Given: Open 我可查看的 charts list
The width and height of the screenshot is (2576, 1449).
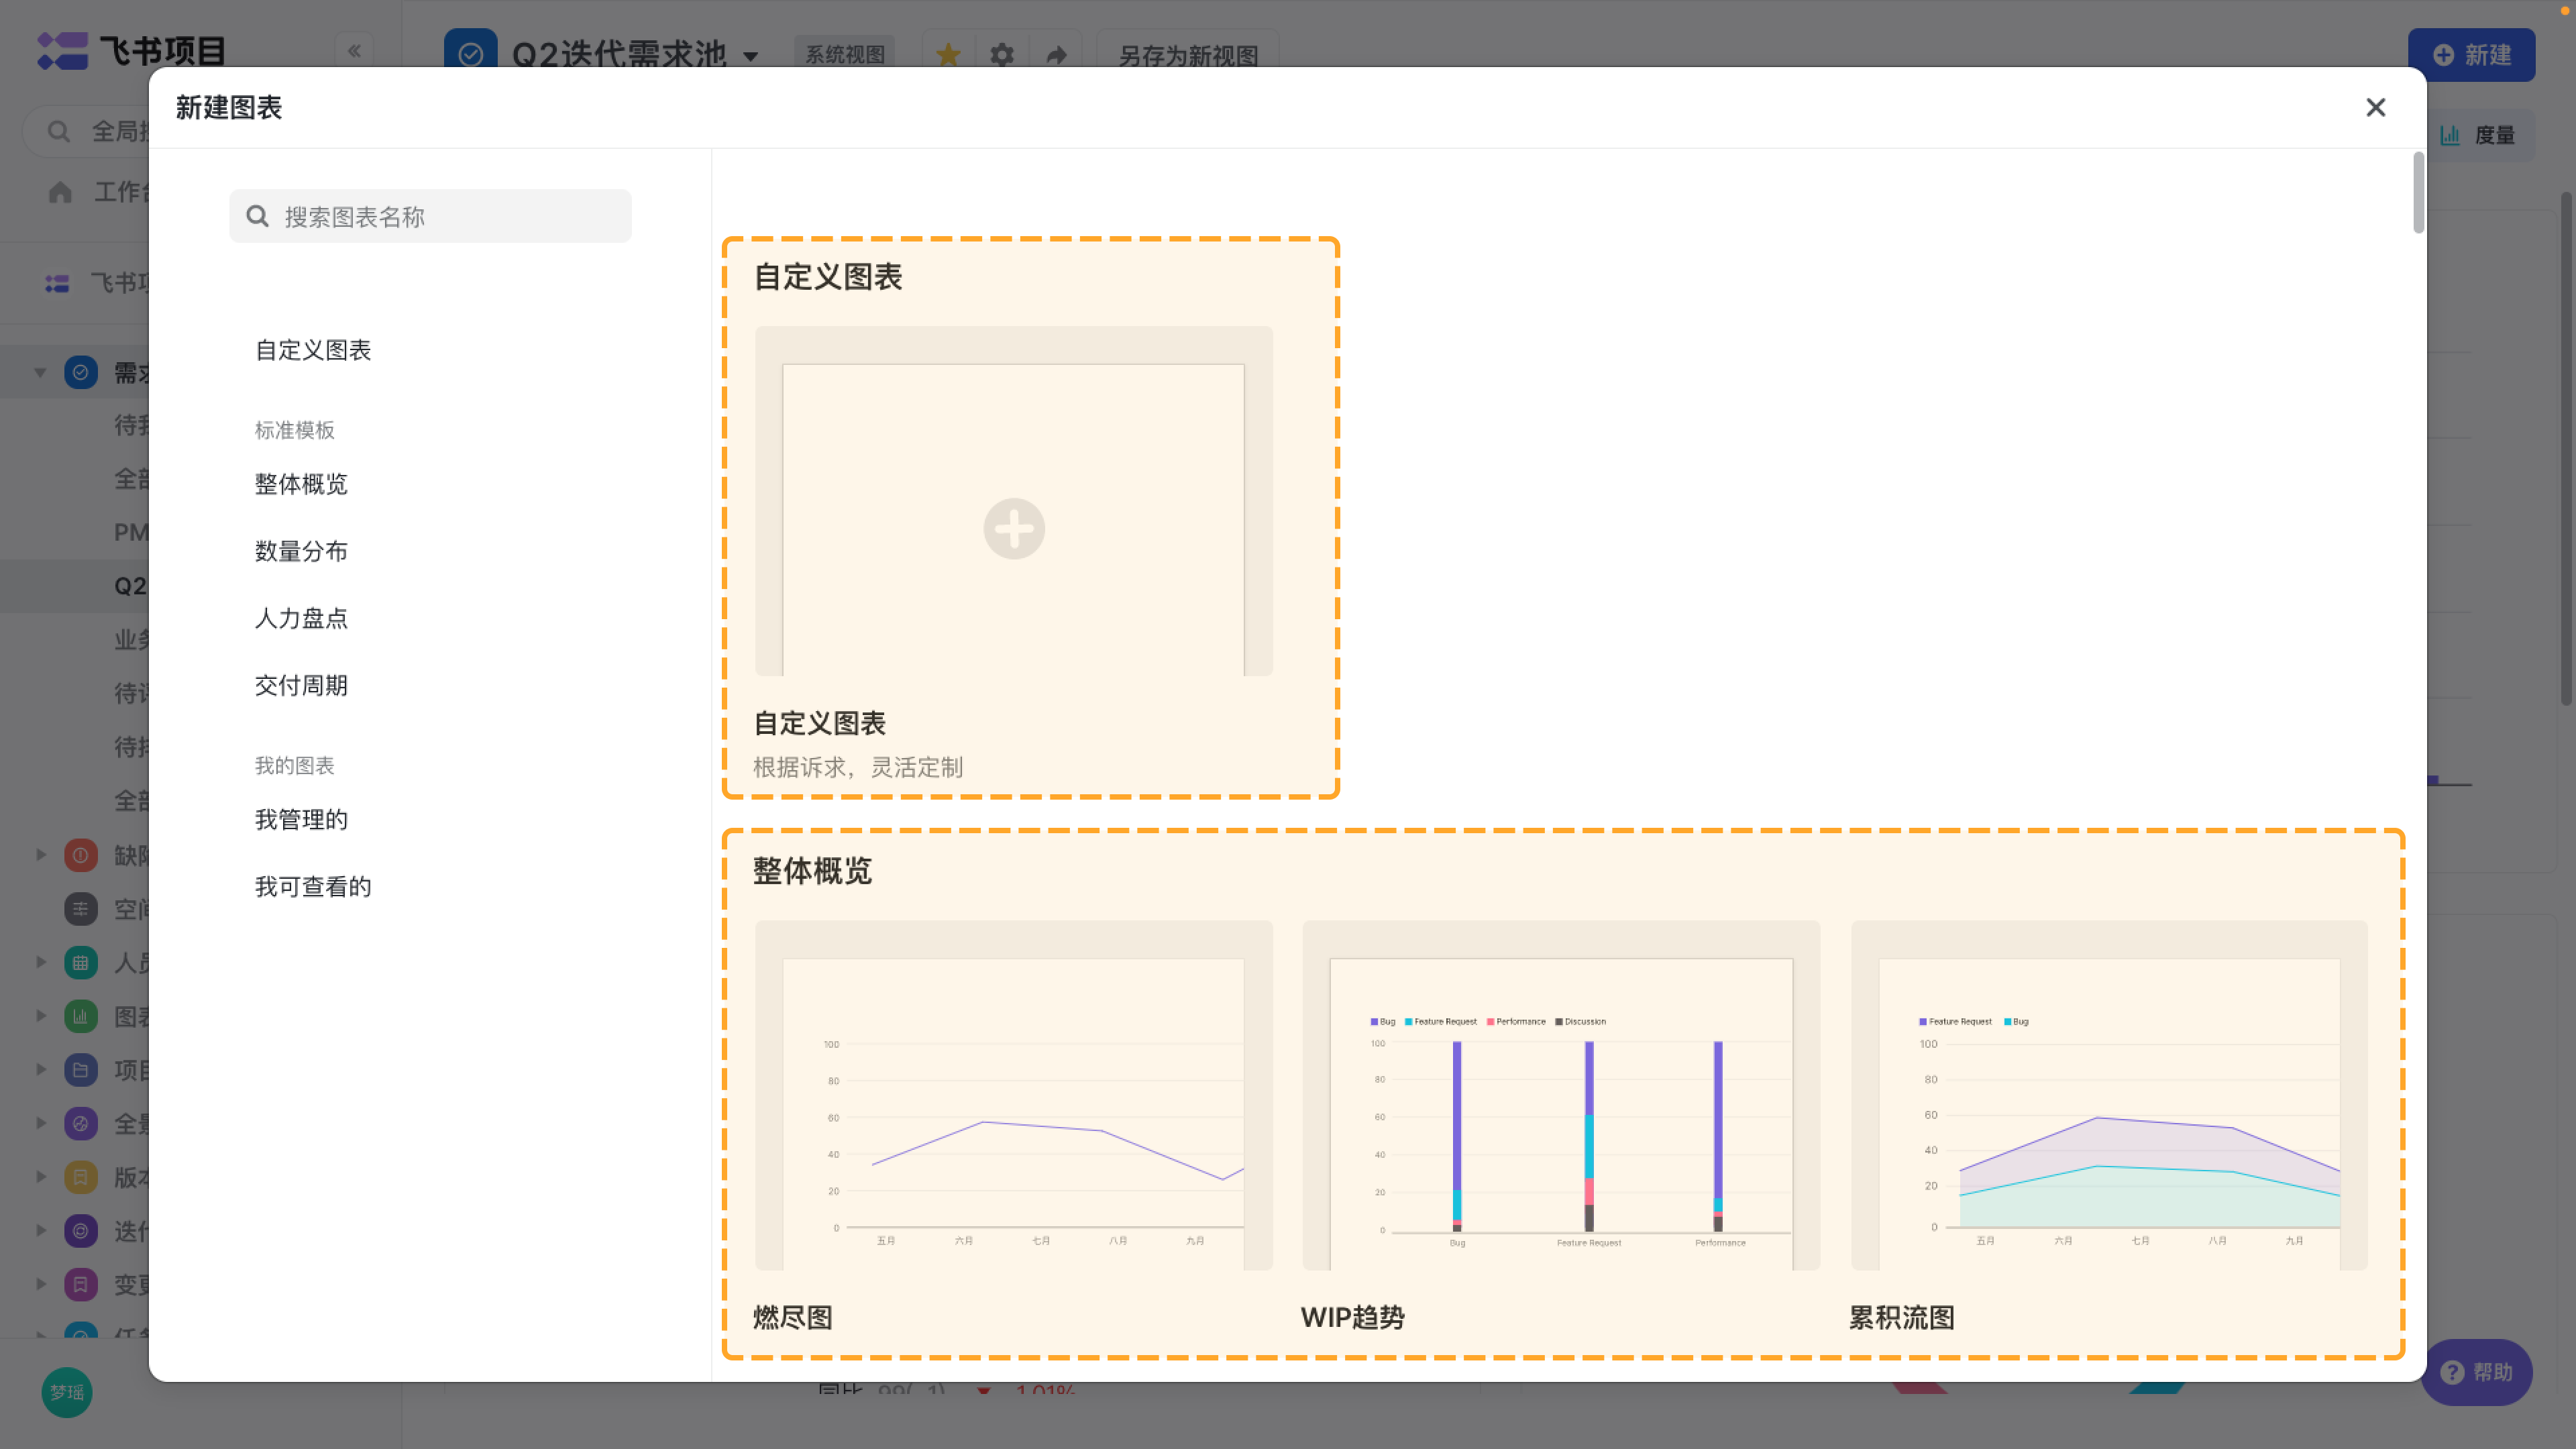Looking at the screenshot, I should pyautogui.click(x=313, y=886).
